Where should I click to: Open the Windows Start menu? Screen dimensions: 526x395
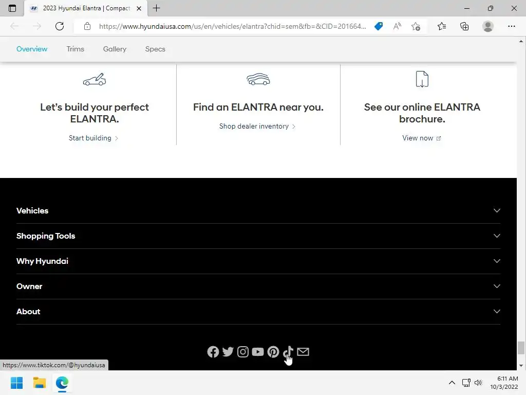coord(16,383)
